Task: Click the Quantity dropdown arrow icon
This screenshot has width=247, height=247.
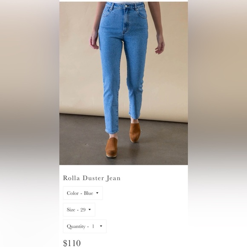Action: [x=101, y=226]
